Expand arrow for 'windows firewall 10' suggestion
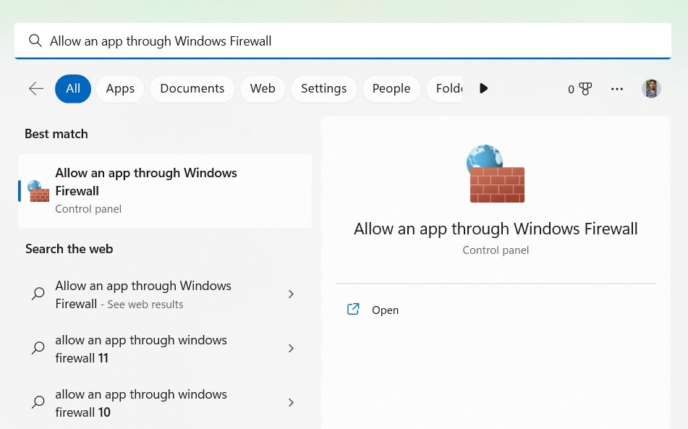Image resolution: width=688 pixels, height=429 pixels. [x=291, y=402]
